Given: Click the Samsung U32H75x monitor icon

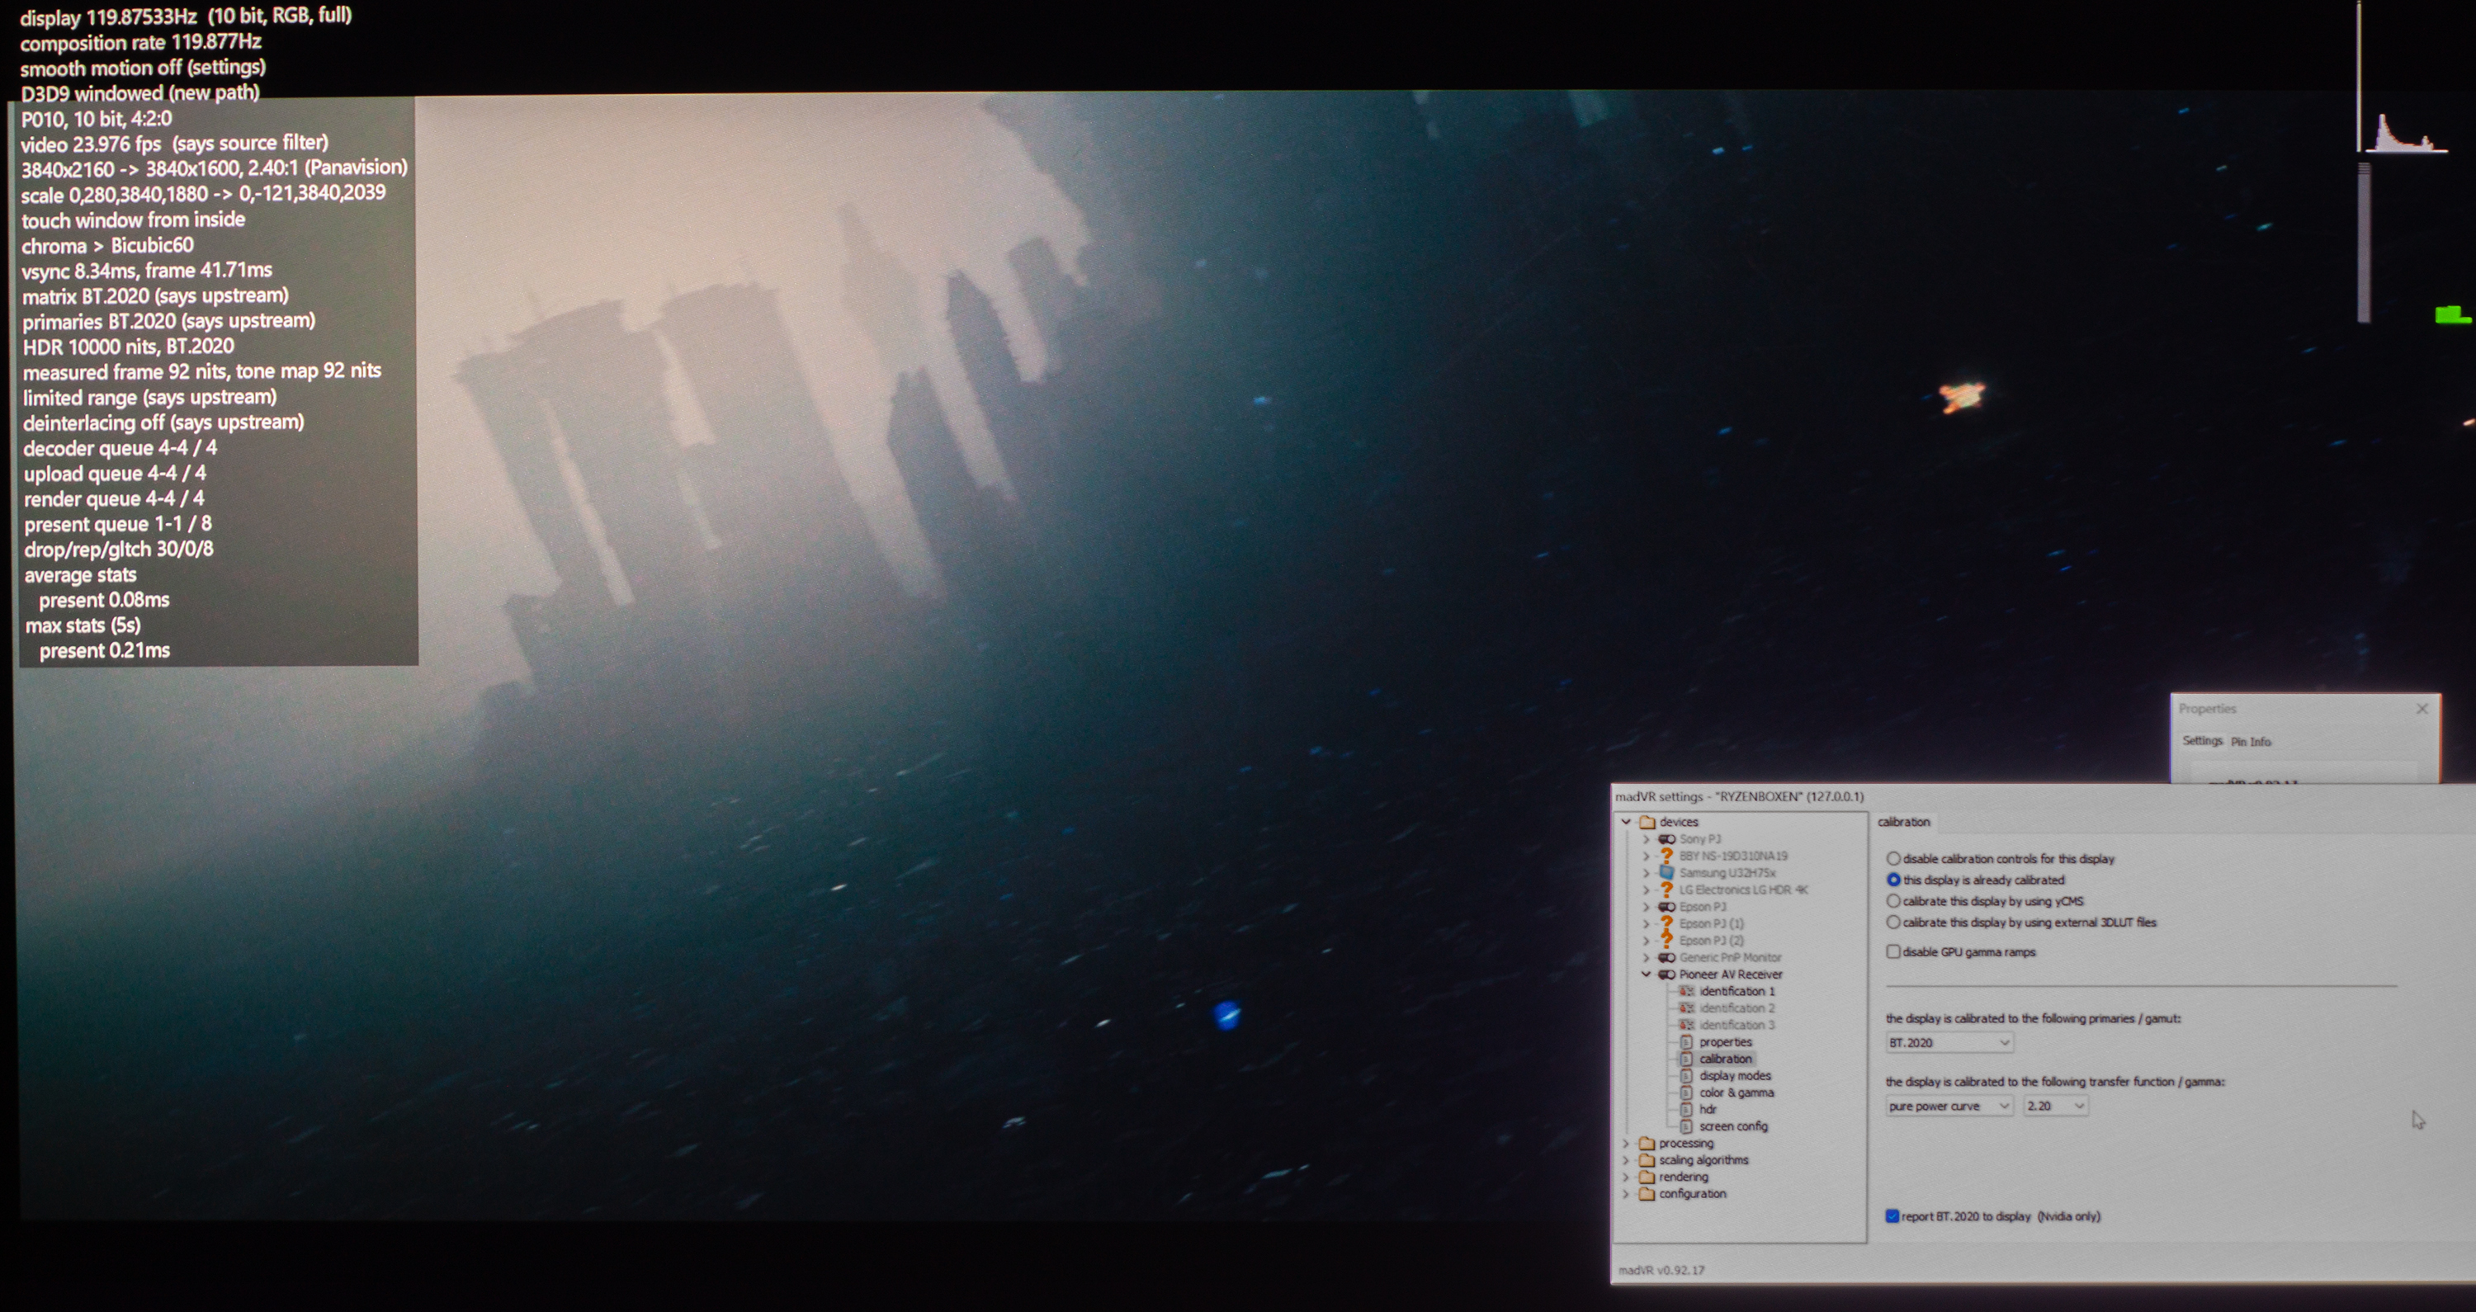Looking at the screenshot, I should [1666, 873].
